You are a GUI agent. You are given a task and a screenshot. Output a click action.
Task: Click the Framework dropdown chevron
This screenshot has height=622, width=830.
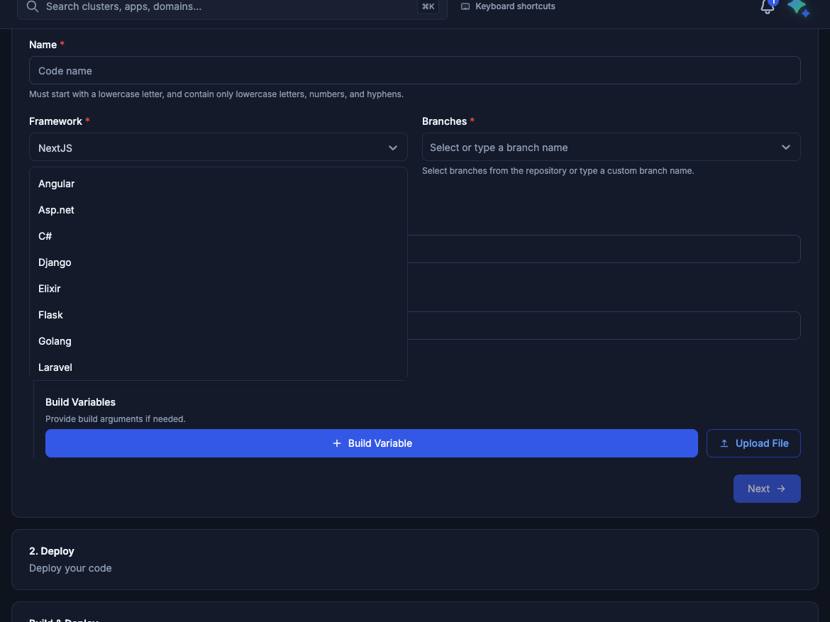pyautogui.click(x=393, y=148)
